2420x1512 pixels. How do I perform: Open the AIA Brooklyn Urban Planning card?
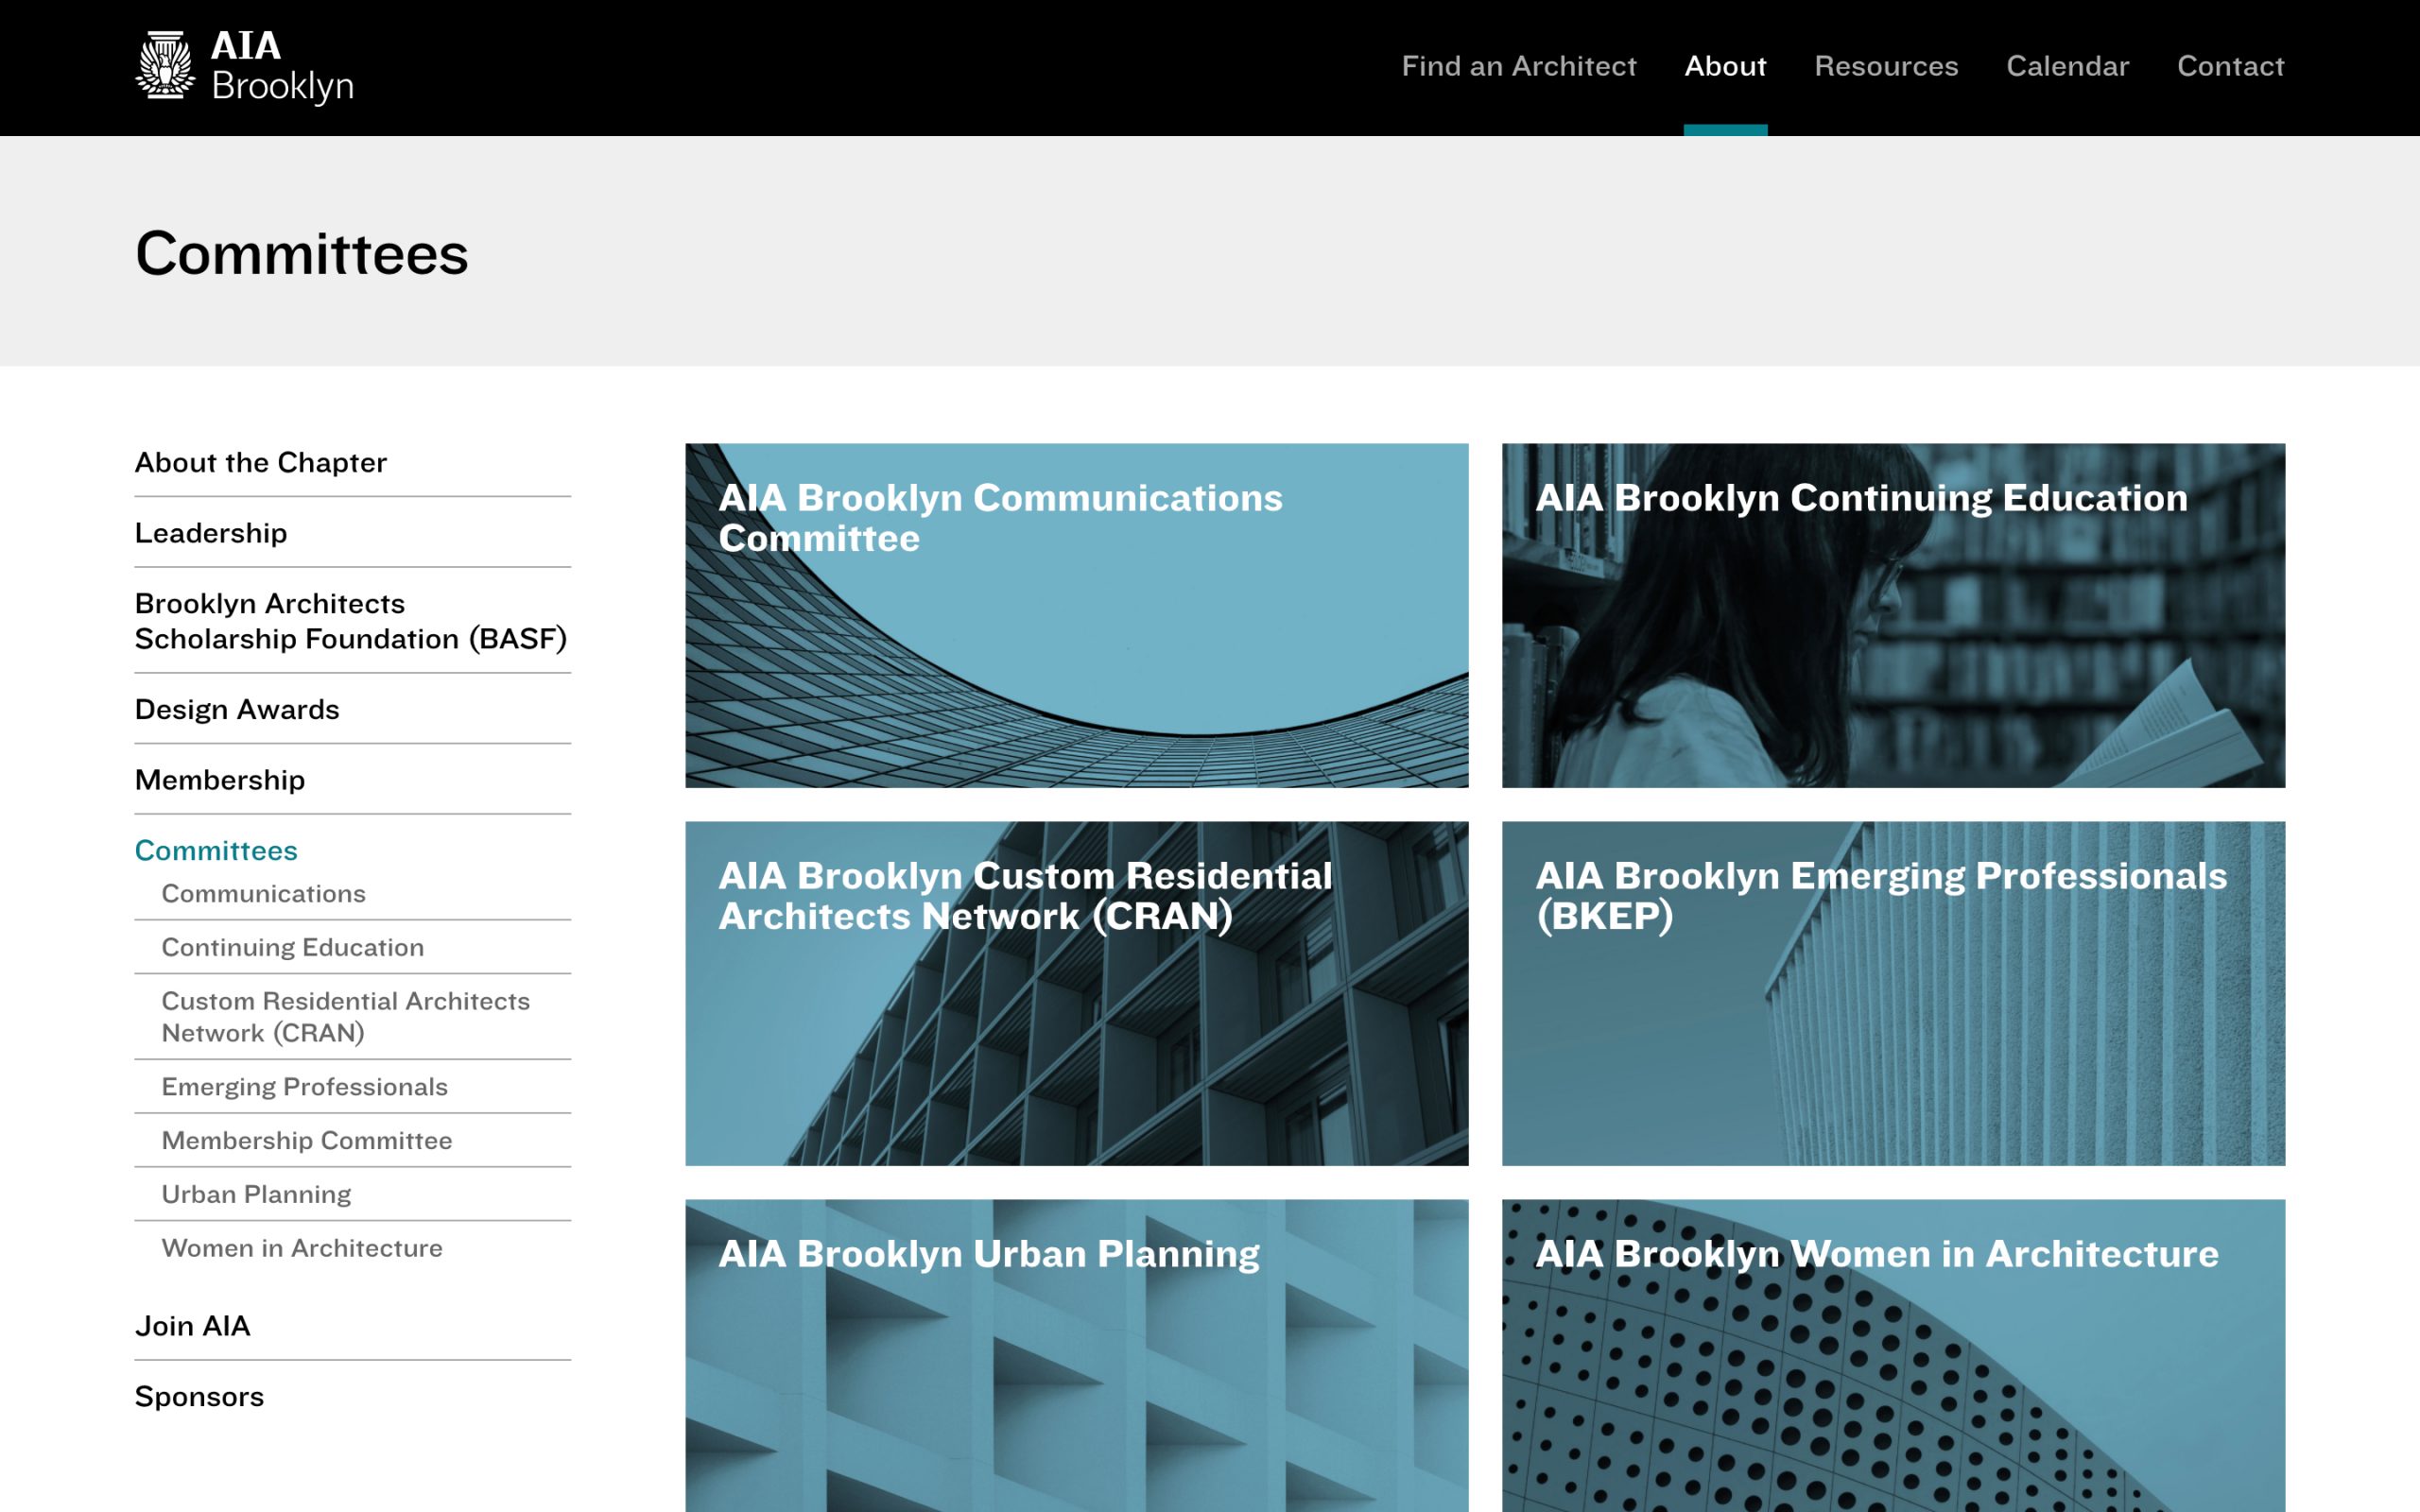(x=1076, y=1355)
